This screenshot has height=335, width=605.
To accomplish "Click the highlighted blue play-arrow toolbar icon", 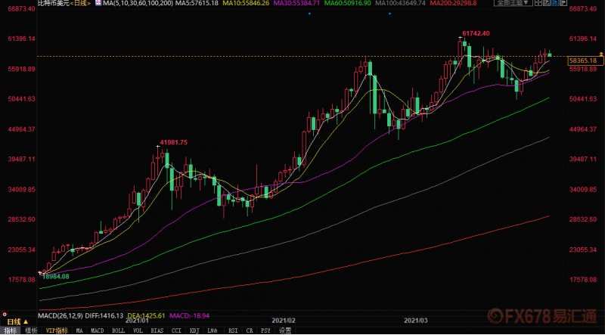I will click(555, 3).
